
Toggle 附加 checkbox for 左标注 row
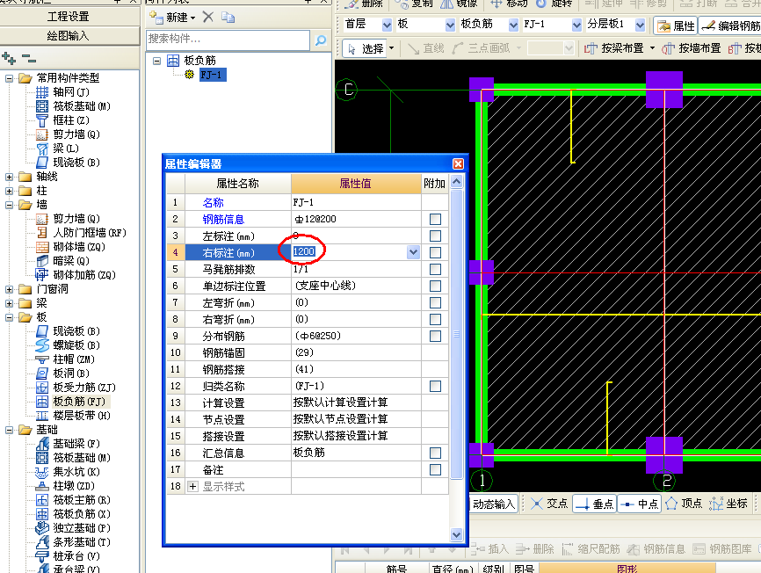[435, 236]
